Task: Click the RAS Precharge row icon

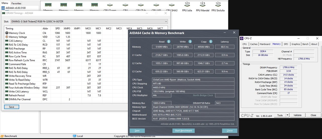Action: [7, 48]
